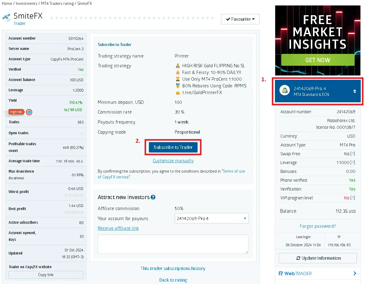Click Update Information button
This screenshot has width=365, height=284.
click(x=318, y=258)
